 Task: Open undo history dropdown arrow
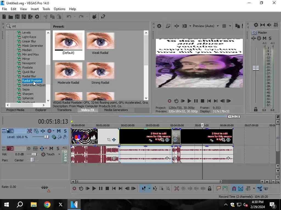tap(75, 17)
